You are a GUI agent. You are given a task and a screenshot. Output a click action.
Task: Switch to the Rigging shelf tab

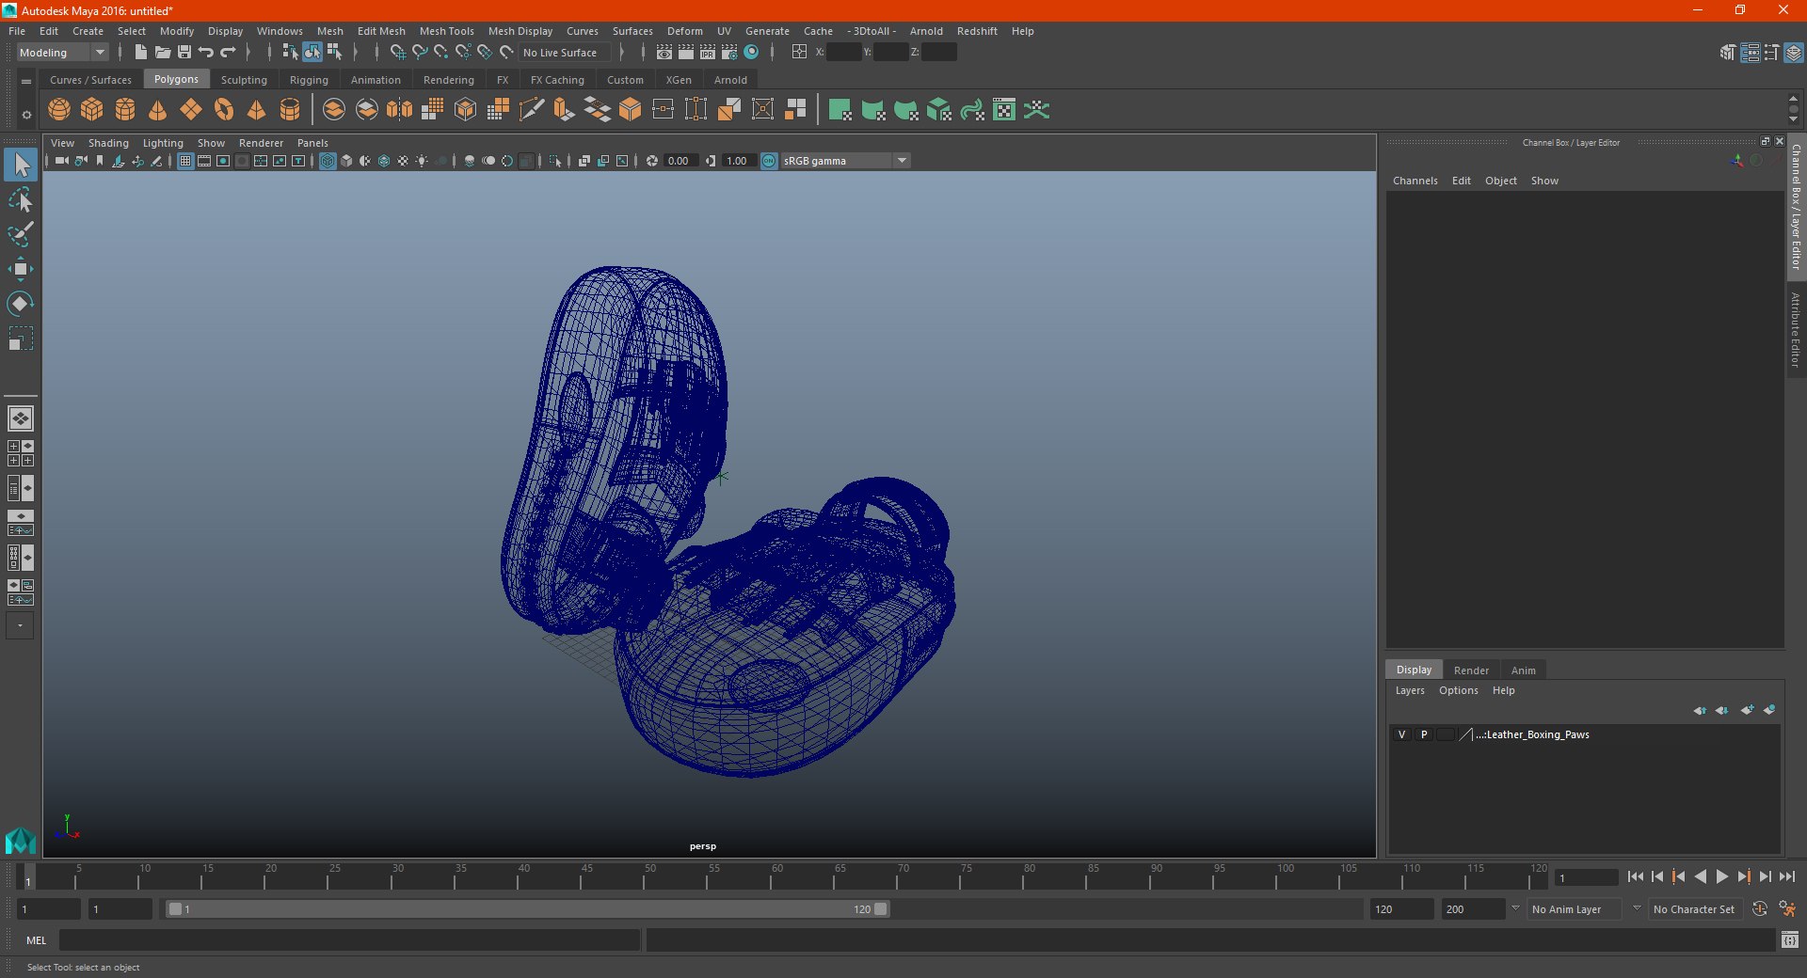click(x=309, y=80)
